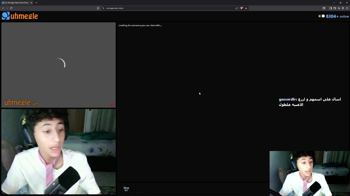Click the overlay webcam thumbnail at bottom right
Image resolution: width=350 pixels, height=196 pixels.
(x=310, y=173)
